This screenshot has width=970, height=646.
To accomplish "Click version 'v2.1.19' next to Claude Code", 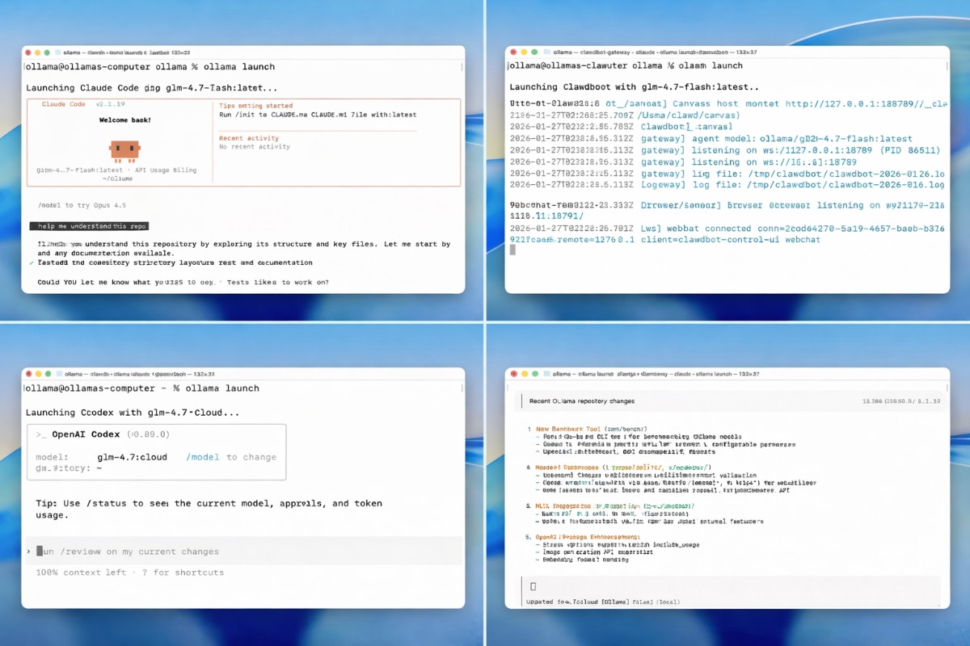I will point(111,104).
